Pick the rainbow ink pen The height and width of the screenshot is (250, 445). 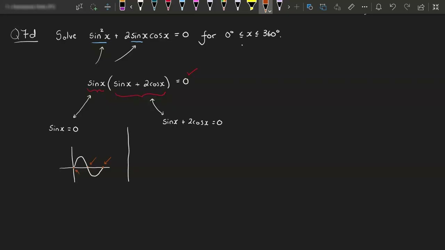(x=224, y=6)
